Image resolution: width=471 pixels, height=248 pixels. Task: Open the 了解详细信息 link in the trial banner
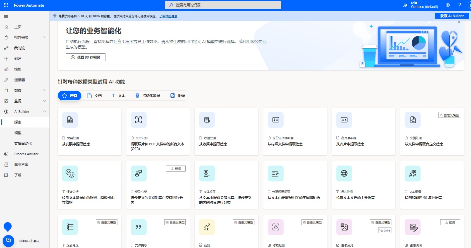pos(168,16)
